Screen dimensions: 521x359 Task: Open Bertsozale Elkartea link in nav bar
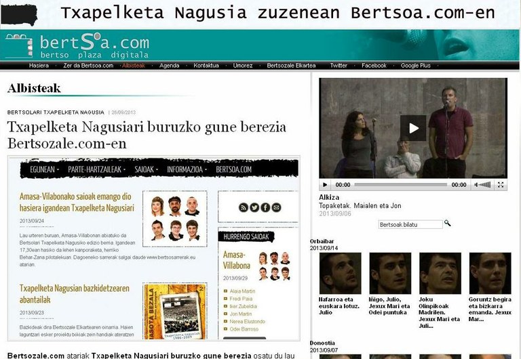coord(291,66)
